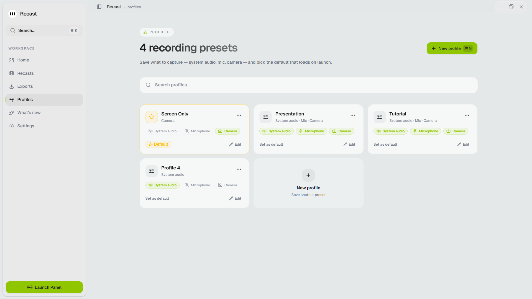Click the Profile 4 title
This screenshot has height=299, width=532.
coord(170,168)
